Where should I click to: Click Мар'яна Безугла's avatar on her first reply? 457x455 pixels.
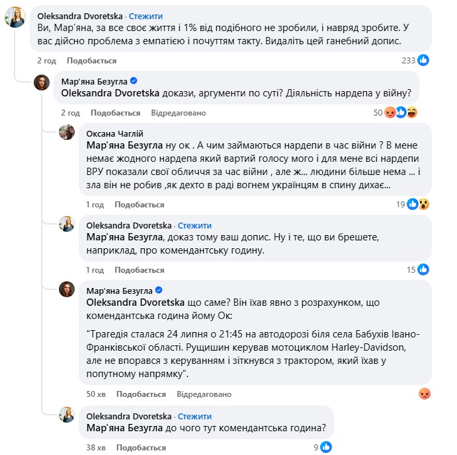(42, 83)
